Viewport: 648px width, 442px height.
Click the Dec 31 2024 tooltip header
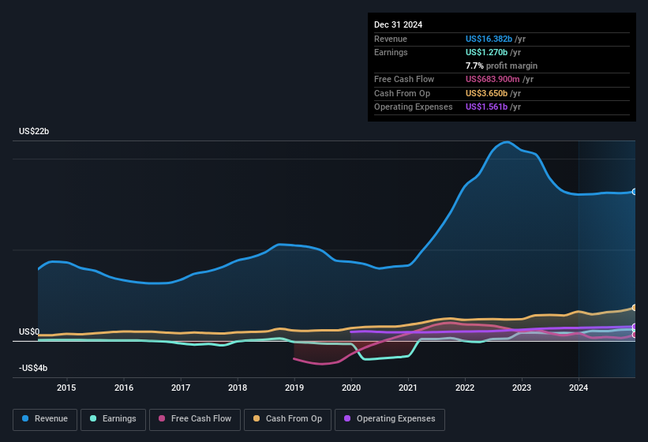pos(398,24)
